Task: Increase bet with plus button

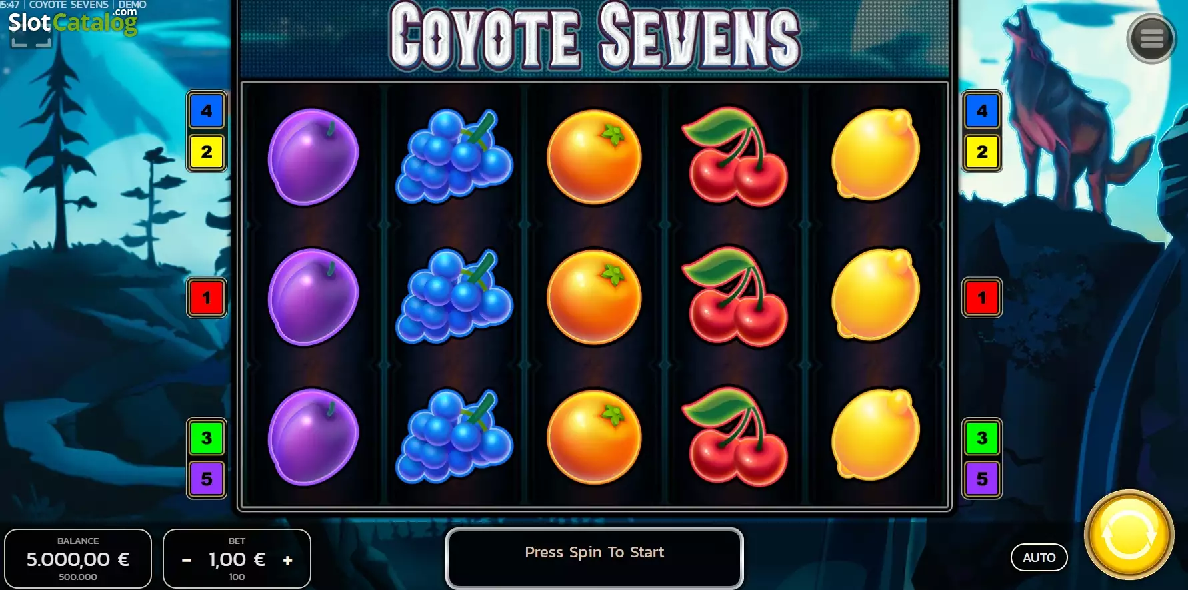Action: point(288,561)
